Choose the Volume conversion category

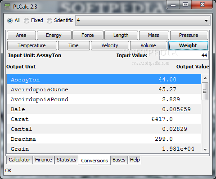[x=148, y=45]
